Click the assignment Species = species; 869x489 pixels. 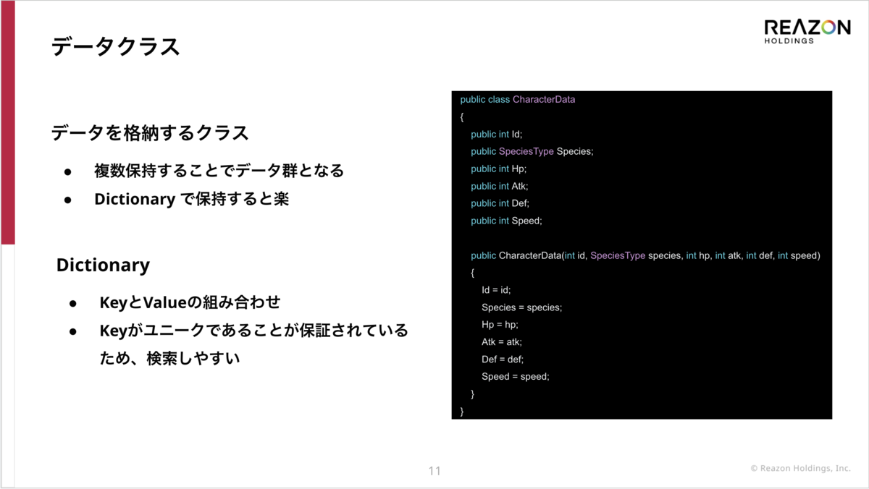click(521, 307)
